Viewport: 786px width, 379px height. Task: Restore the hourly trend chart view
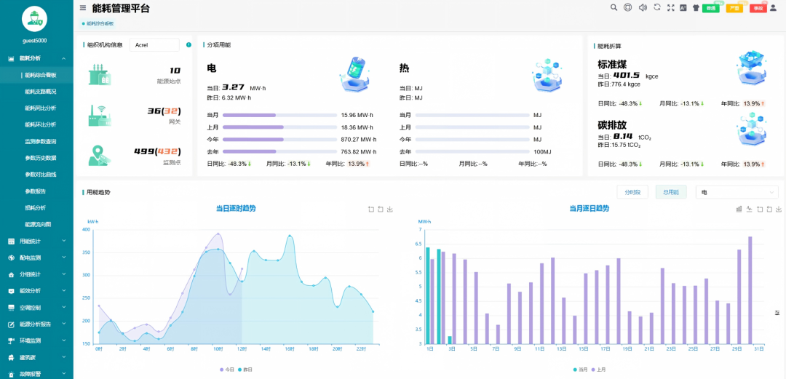[381, 209]
